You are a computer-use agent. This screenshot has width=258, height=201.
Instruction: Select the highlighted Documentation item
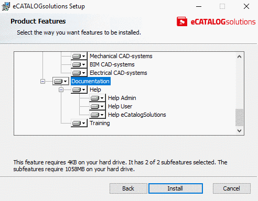pos(91,81)
